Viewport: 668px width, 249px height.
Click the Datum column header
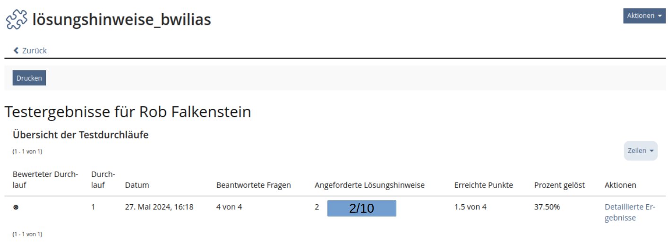(x=137, y=185)
